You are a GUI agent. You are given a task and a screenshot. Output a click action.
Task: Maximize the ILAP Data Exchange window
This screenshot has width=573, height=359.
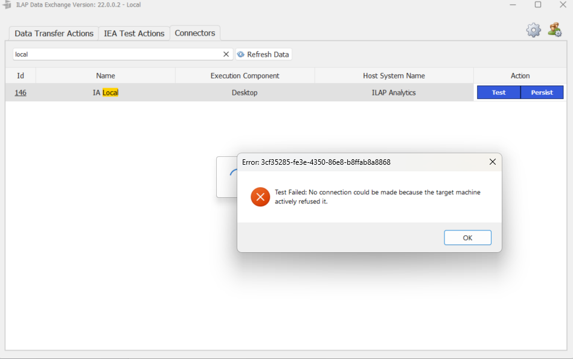(x=537, y=5)
